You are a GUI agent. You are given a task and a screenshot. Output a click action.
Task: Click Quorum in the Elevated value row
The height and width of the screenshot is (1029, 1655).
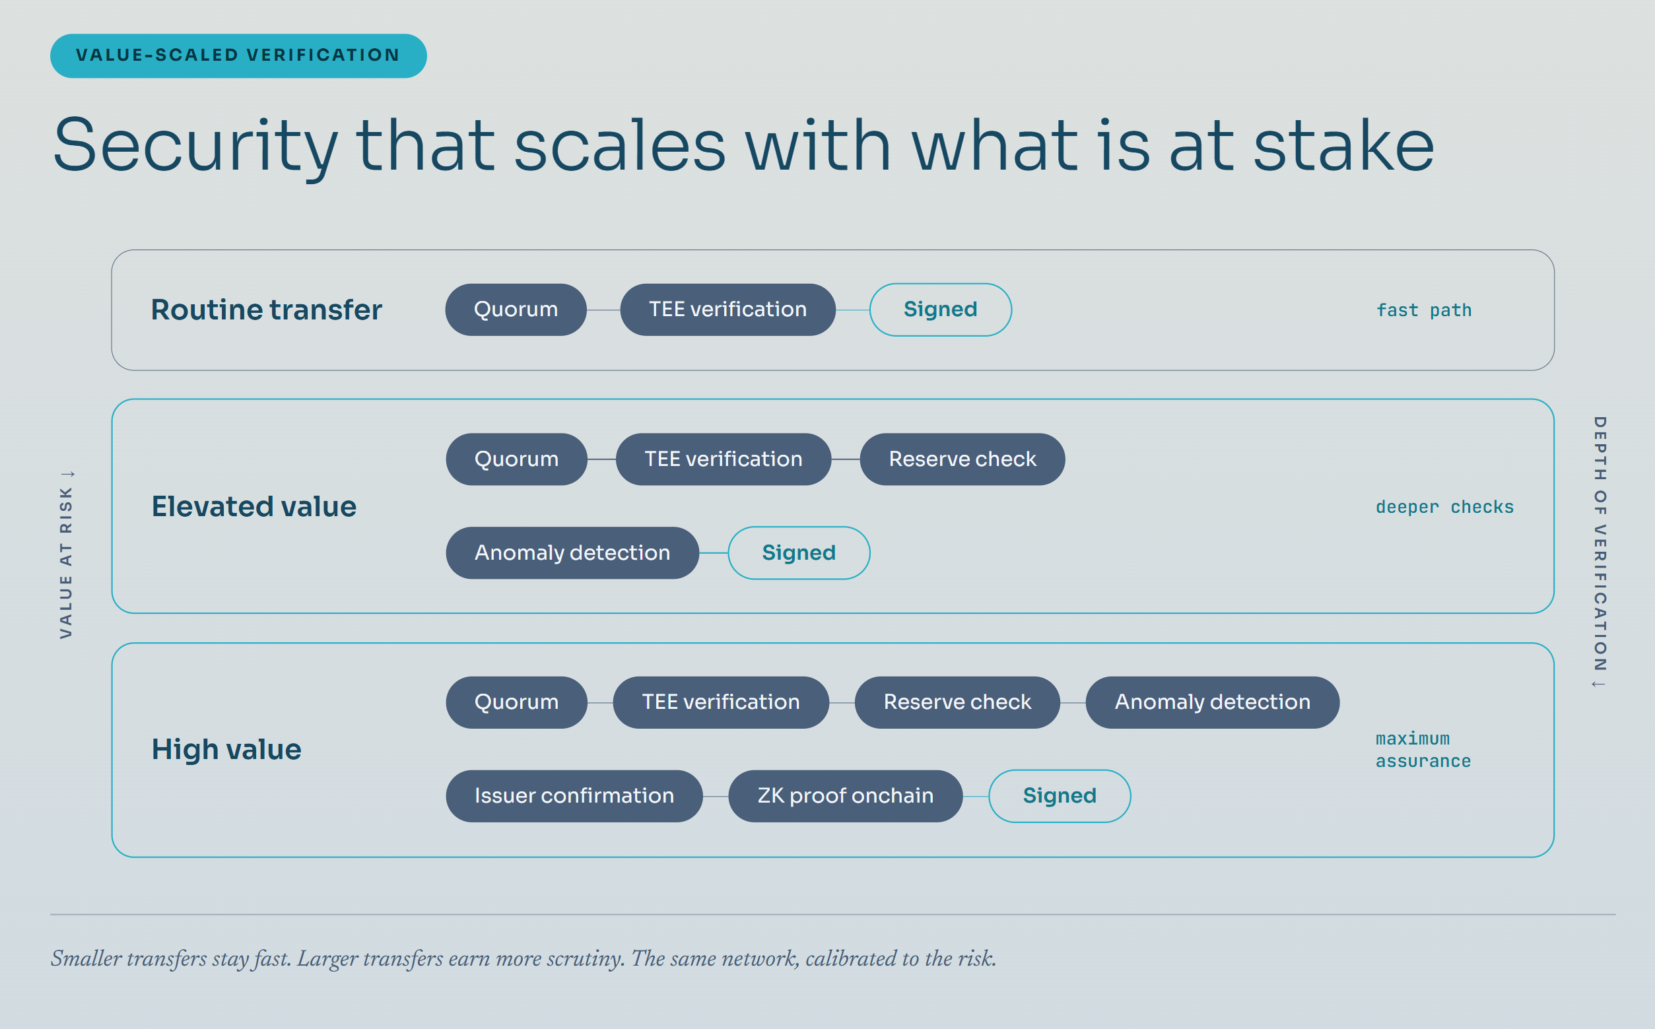[x=516, y=459]
